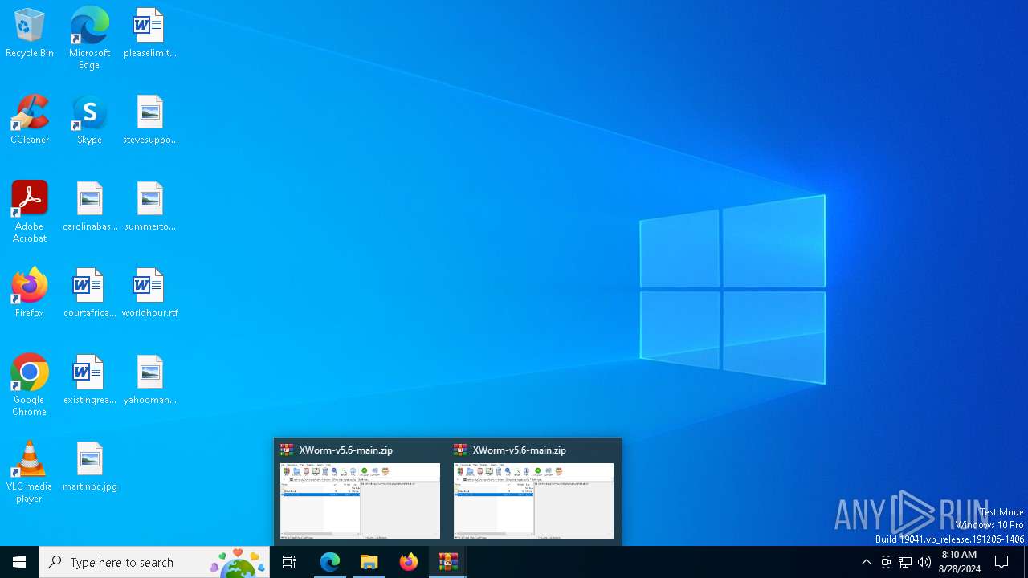
Task: Launch Skype from the desktop
Action: tap(89, 120)
